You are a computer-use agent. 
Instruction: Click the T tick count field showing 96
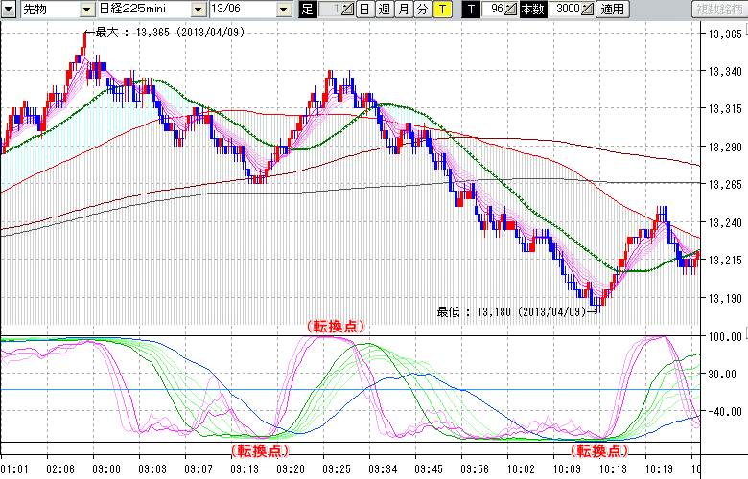pyautogui.click(x=493, y=10)
